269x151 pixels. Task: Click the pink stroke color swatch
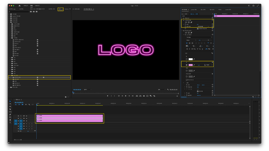click(190, 65)
